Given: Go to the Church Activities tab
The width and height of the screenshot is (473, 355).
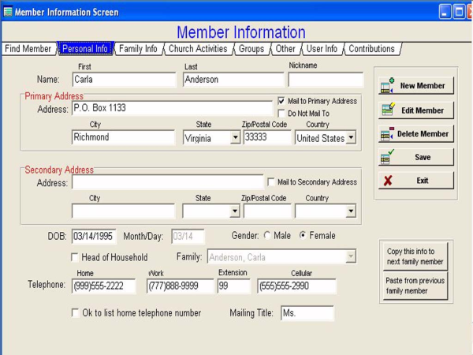Looking at the screenshot, I should (x=198, y=49).
